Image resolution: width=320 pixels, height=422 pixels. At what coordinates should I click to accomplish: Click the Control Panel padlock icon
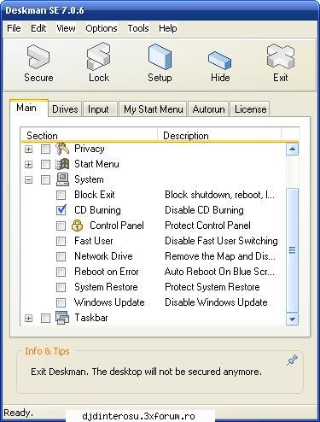(x=77, y=226)
